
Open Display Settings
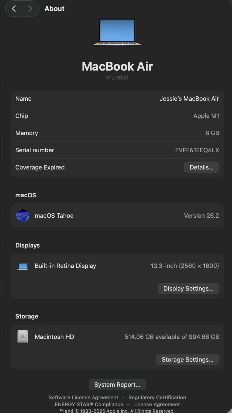pyautogui.click(x=188, y=289)
